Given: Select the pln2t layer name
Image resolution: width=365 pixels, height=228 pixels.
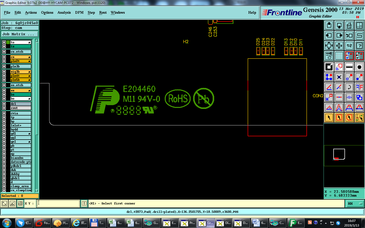Looking at the screenshot, I should 21,61.
